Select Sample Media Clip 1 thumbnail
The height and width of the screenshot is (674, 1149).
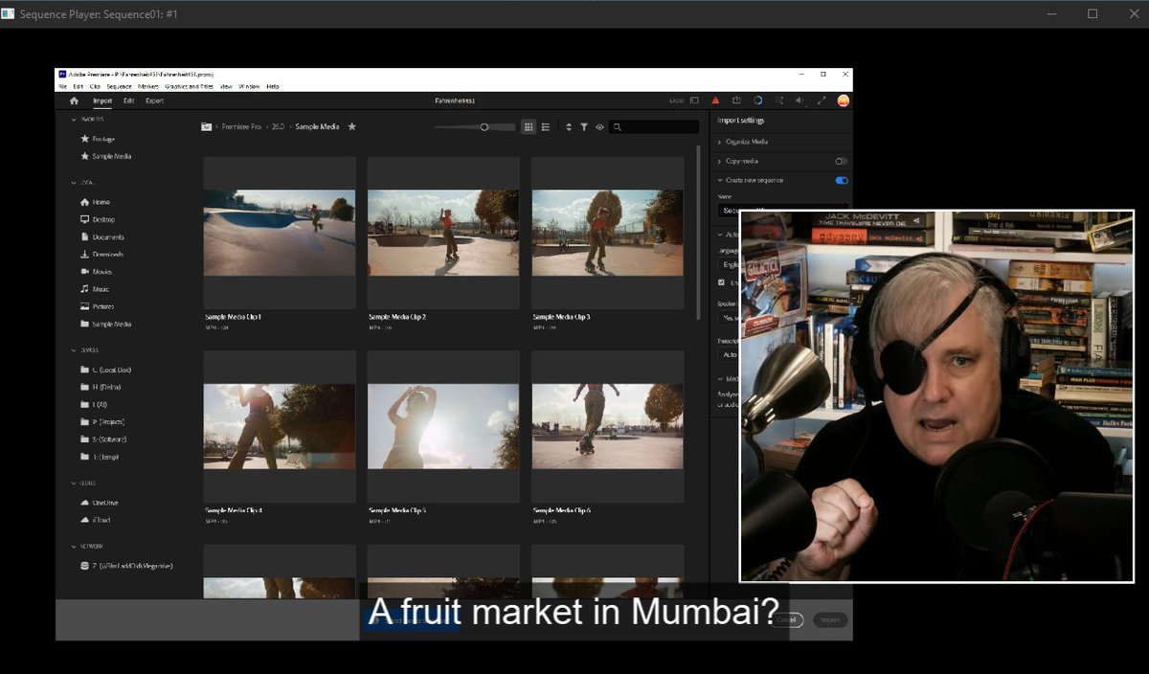tap(280, 233)
